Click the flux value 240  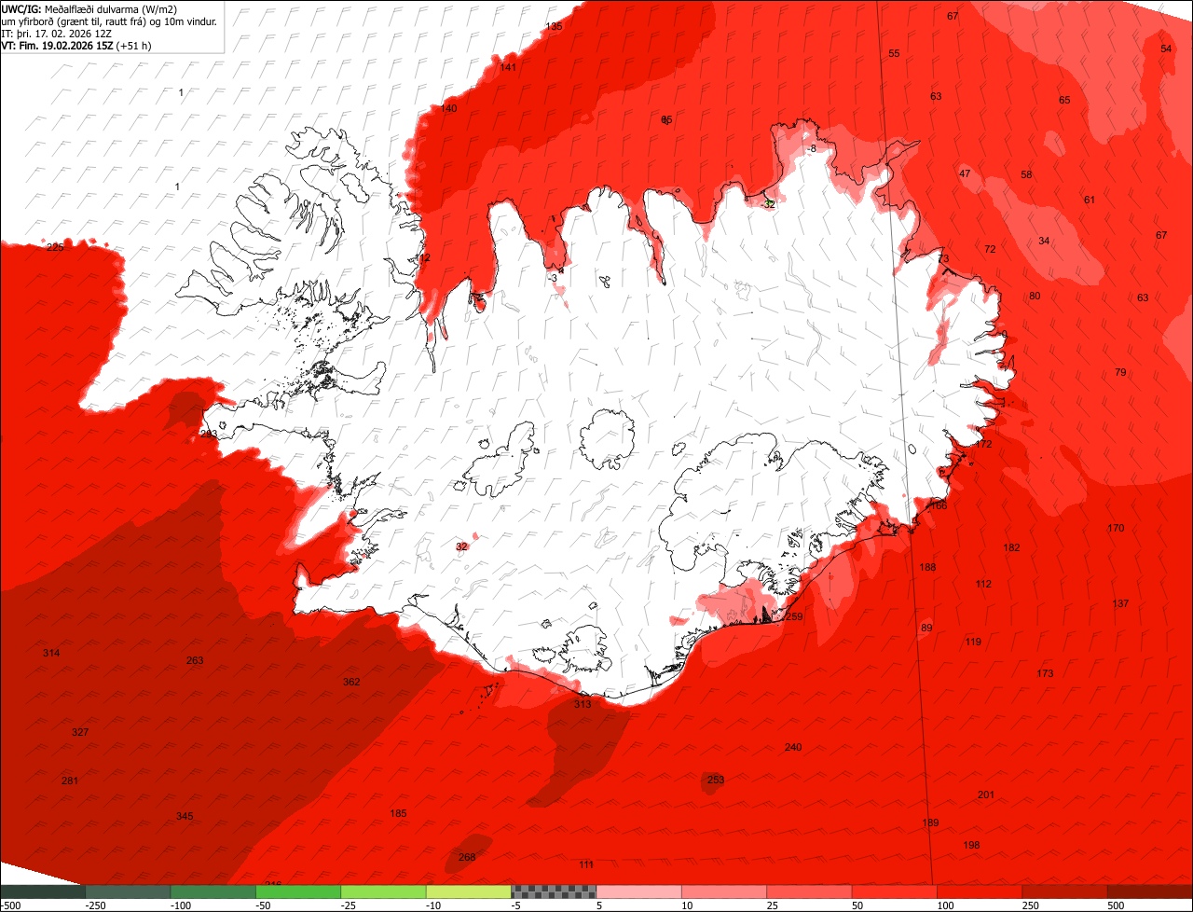coord(793,747)
